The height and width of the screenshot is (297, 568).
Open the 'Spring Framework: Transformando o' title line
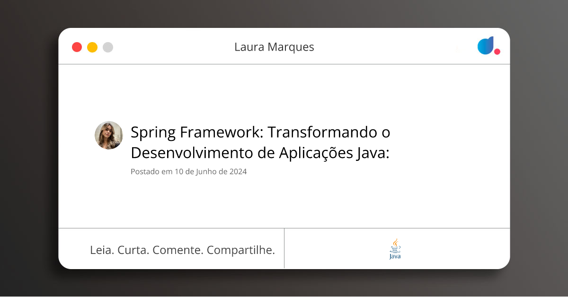tap(260, 132)
